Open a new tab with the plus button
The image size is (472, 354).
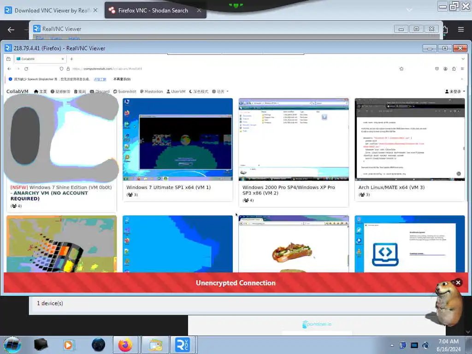coord(71,59)
